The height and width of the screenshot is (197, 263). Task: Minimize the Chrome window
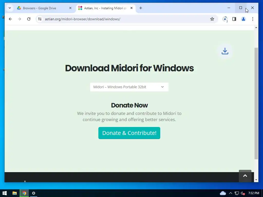[229, 8]
